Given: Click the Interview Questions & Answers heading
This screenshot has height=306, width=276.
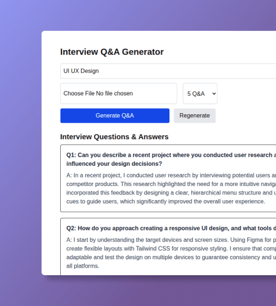Looking at the screenshot, I should tap(115, 137).
